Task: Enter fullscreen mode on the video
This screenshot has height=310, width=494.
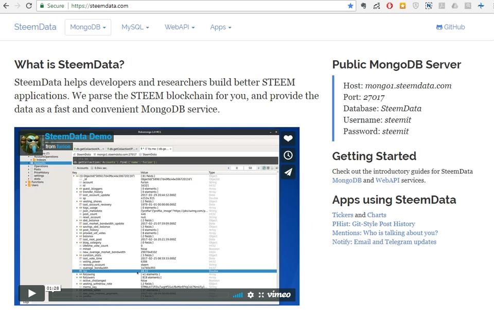Action: [261, 295]
